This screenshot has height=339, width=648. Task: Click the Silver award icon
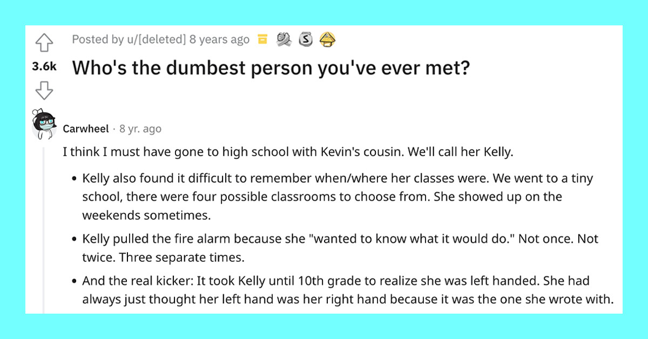click(306, 39)
